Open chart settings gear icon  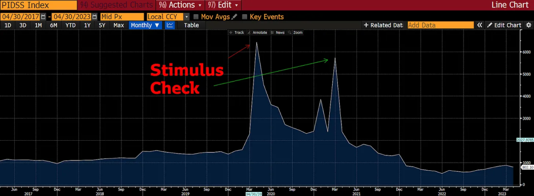click(x=529, y=25)
